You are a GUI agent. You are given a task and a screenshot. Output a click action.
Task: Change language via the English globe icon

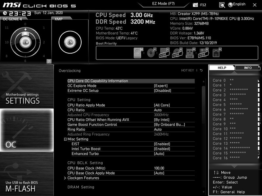coord(237,5)
